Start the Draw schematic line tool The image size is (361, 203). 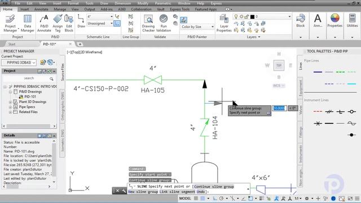pyautogui.click(x=81, y=21)
